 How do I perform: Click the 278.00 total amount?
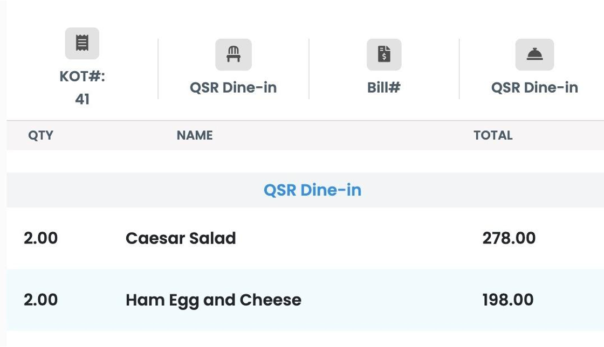pos(509,238)
